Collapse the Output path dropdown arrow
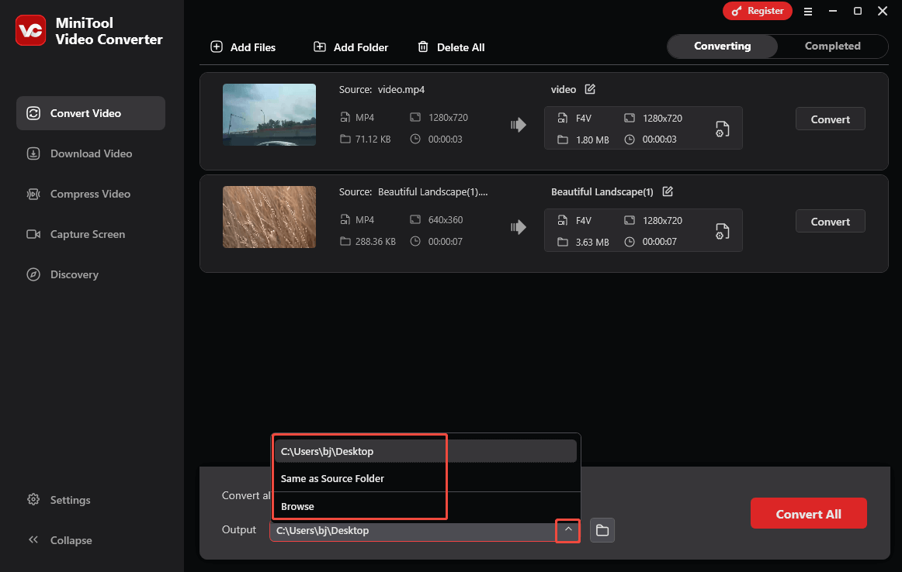The image size is (902, 572). pyautogui.click(x=567, y=530)
